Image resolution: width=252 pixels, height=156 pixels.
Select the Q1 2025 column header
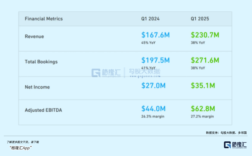tap(200, 19)
